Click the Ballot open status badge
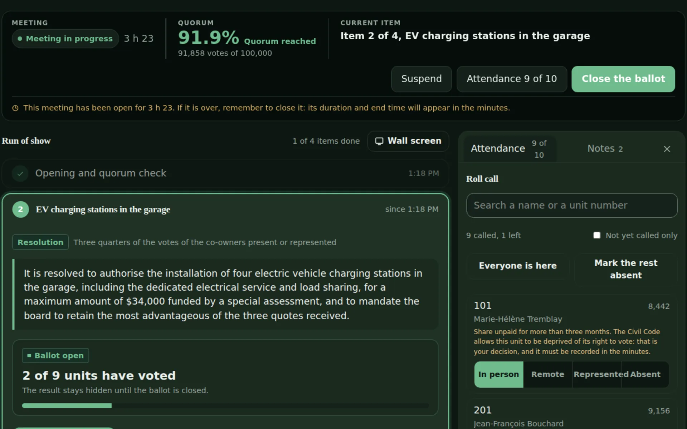Image resolution: width=687 pixels, height=429 pixels. 55,355
